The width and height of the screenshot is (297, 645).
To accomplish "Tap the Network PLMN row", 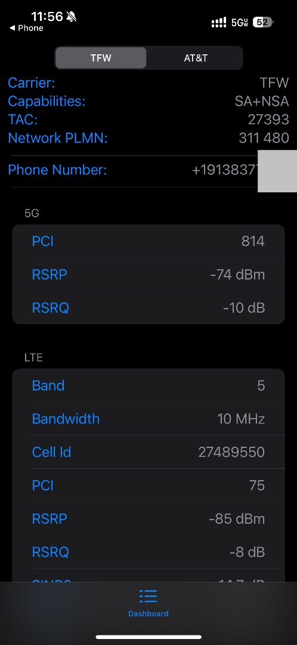I will [x=148, y=137].
